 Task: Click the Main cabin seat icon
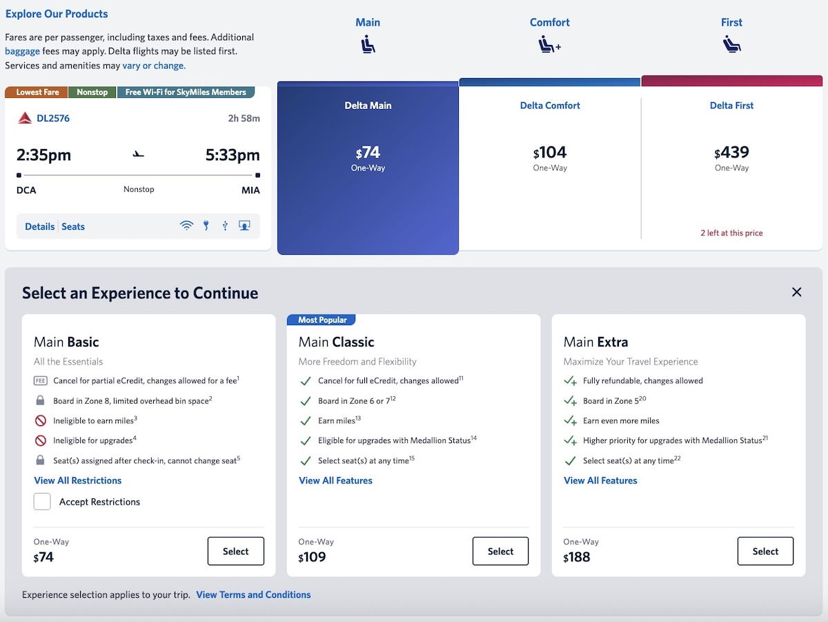coord(368,45)
